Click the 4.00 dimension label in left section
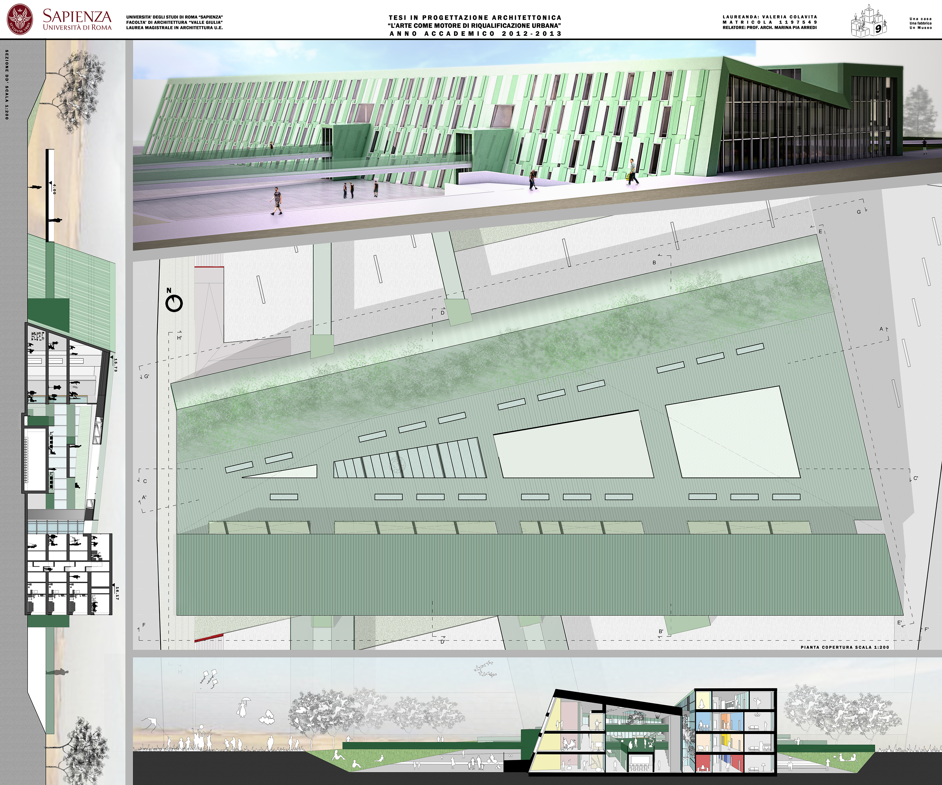The width and height of the screenshot is (942, 785). coord(54,189)
